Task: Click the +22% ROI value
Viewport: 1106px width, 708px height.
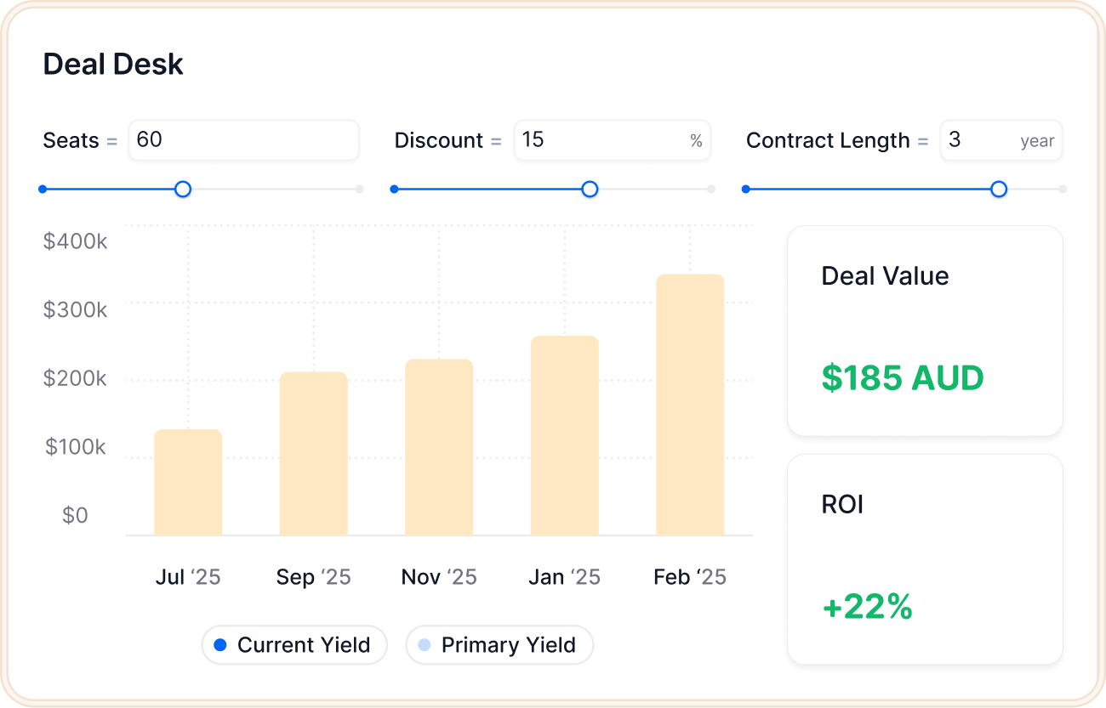Action: click(x=866, y=608)
